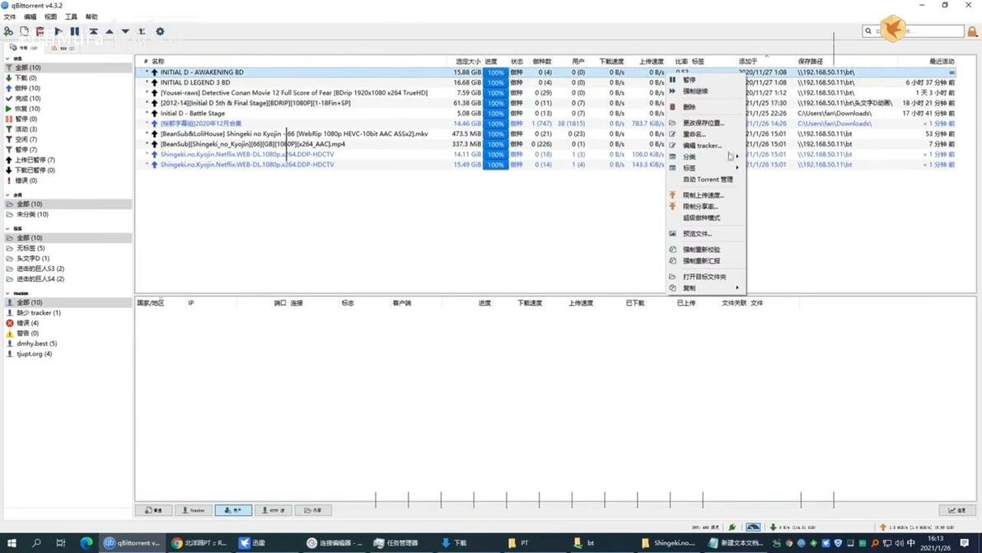Screen dimensions: 982x553
Task: Click the move down queue arrow icon
Action: click(x=125, y=31)
